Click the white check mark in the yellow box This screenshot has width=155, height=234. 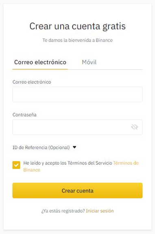[x=16, y=165]
